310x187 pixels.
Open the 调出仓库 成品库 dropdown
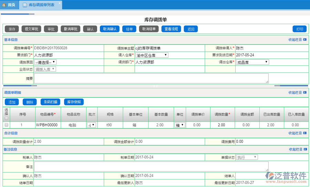coord(252,62)
